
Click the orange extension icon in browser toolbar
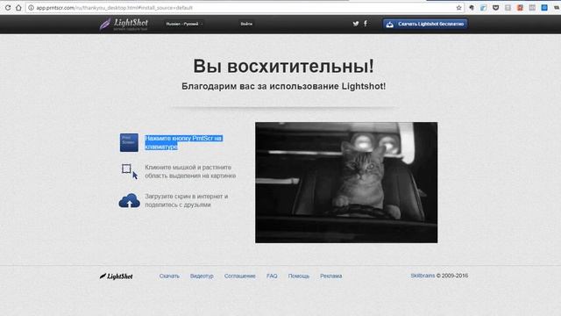pyautogui.click(x=520, y=8)
